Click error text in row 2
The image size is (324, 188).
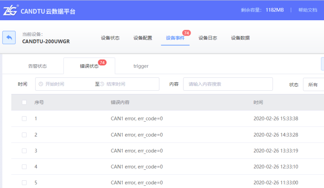pyautogui.click(x=137, y=135)
